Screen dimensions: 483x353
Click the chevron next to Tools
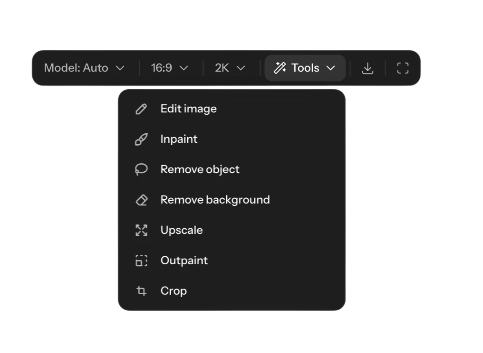tap(330, 68)
